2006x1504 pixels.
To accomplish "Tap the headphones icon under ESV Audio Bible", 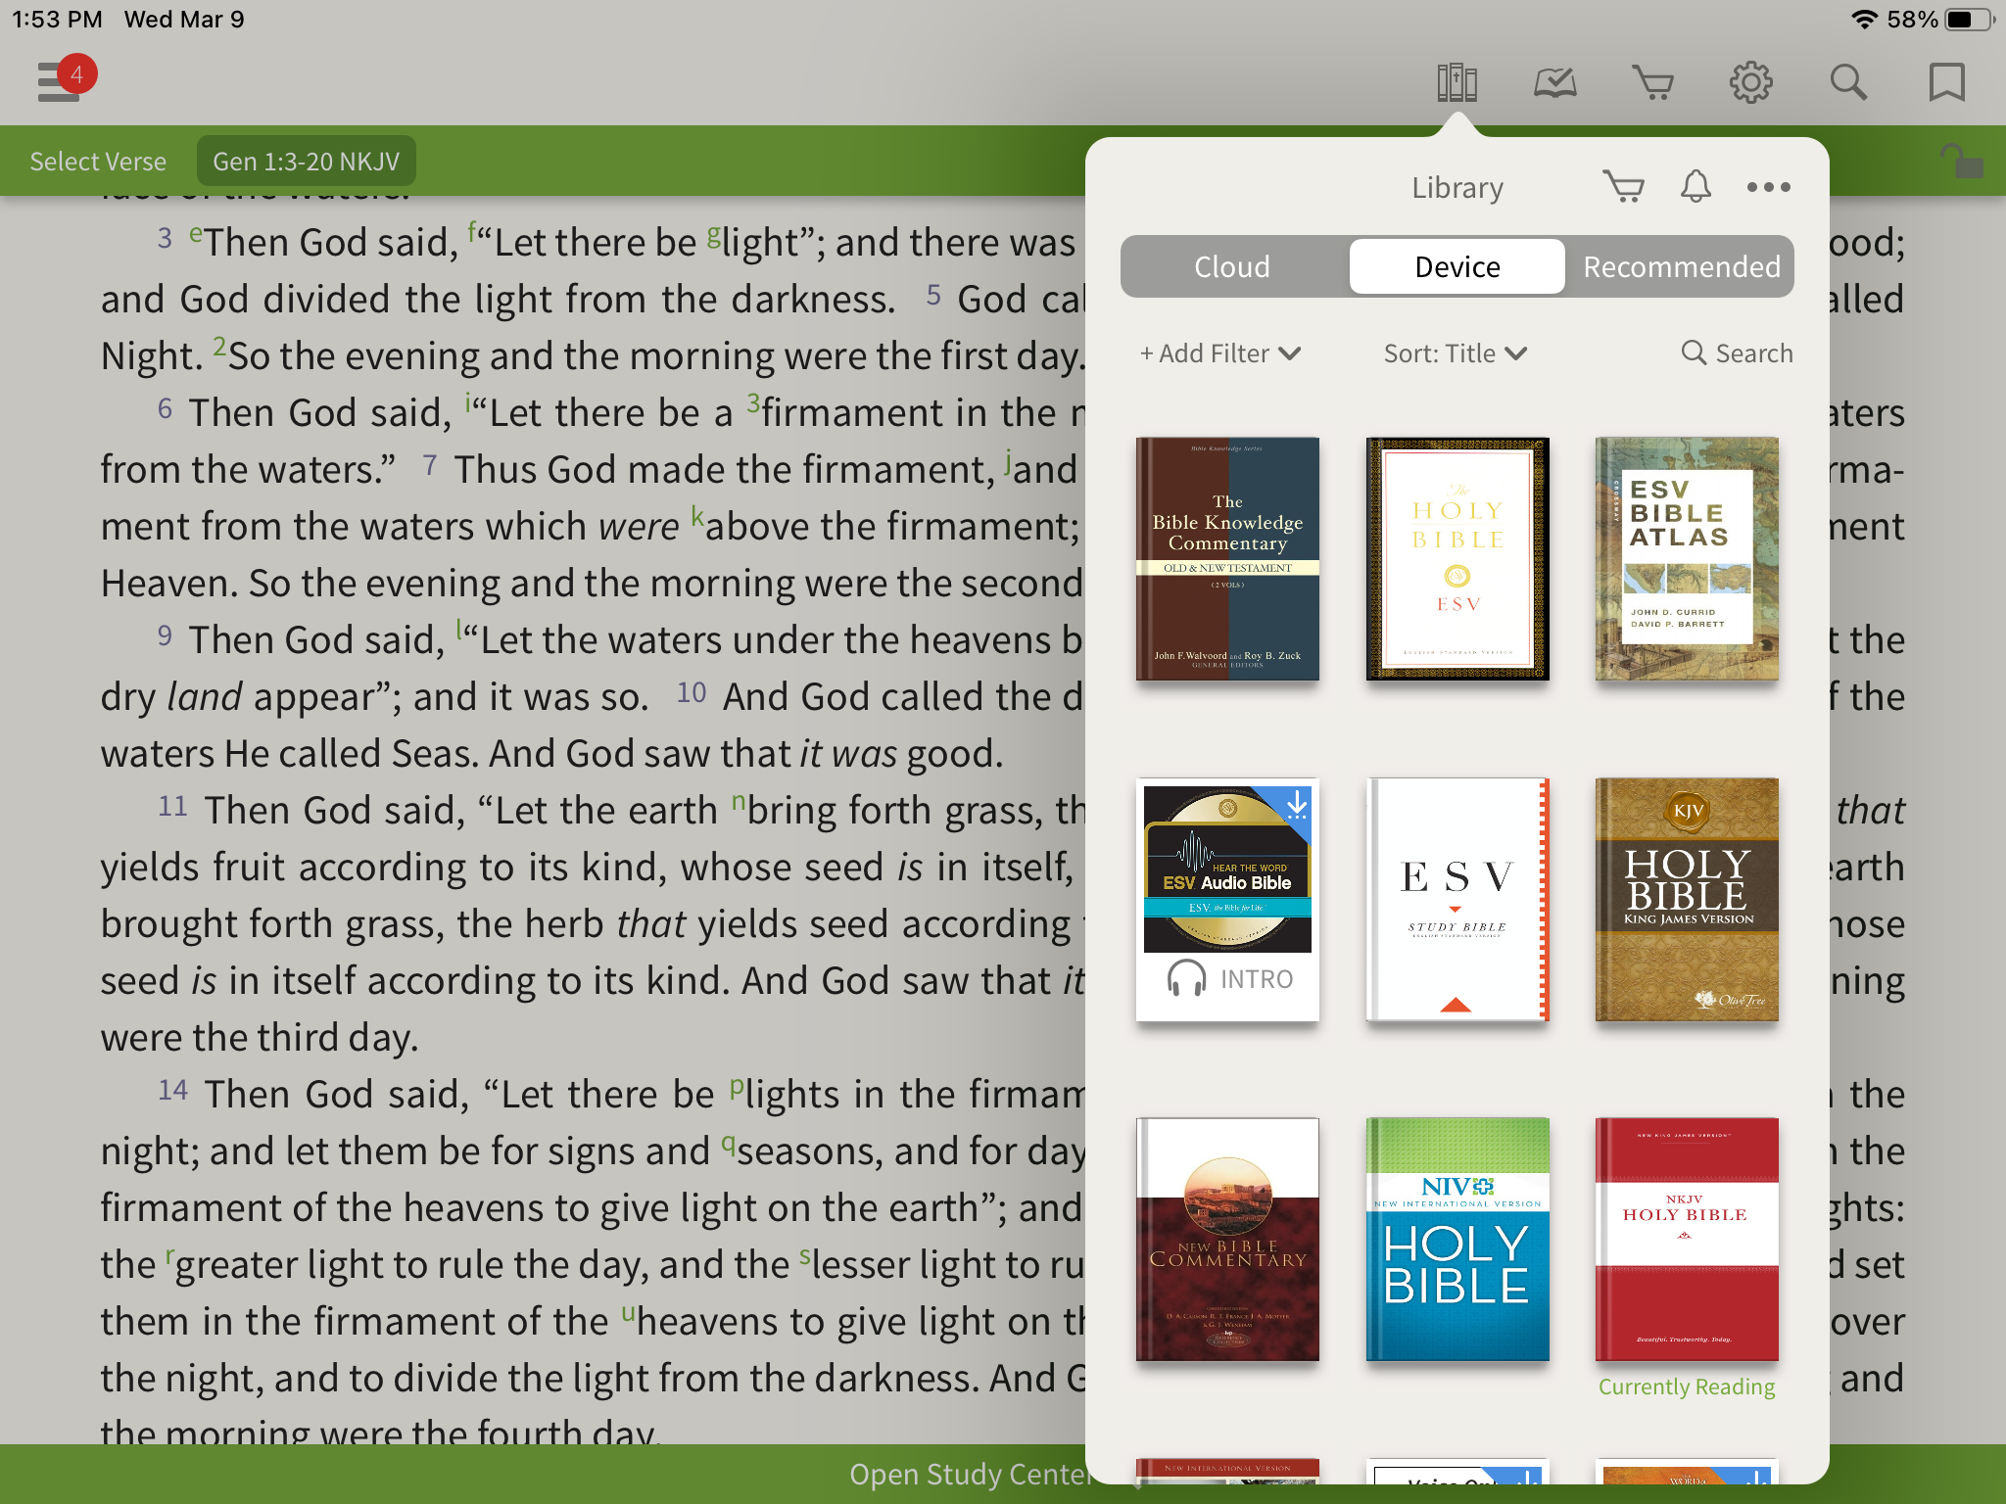I will 1186,978.
